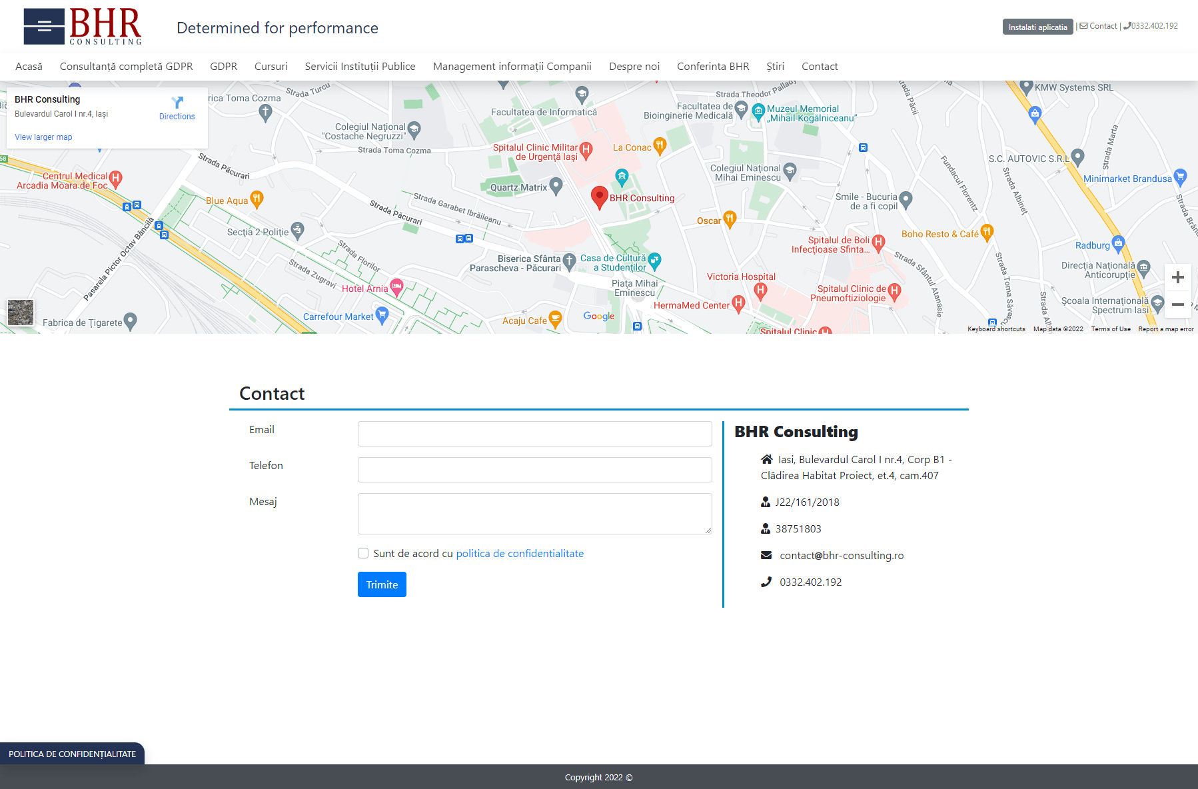Click the Fabrica de Țigarete marker
Image resolution: width=1198 pixels, height=789 pixels.
coord(131,321)
